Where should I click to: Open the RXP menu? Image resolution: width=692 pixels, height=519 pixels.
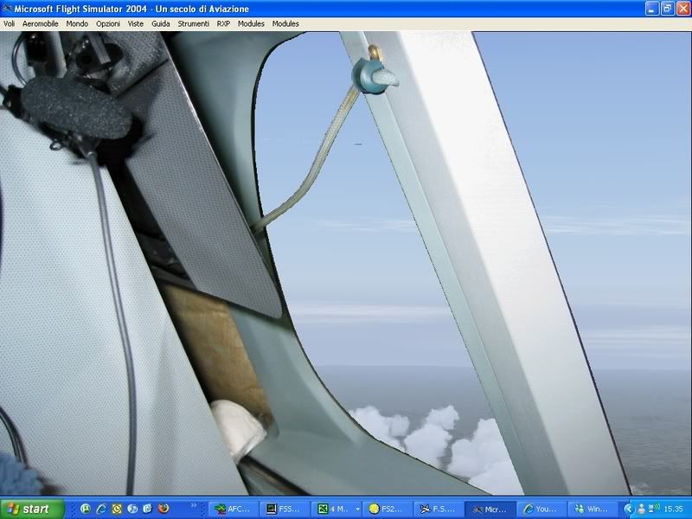click(x=223, y=24)
